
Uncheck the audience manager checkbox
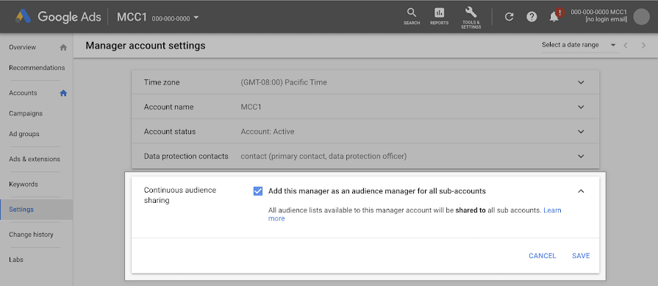point(257,191)
